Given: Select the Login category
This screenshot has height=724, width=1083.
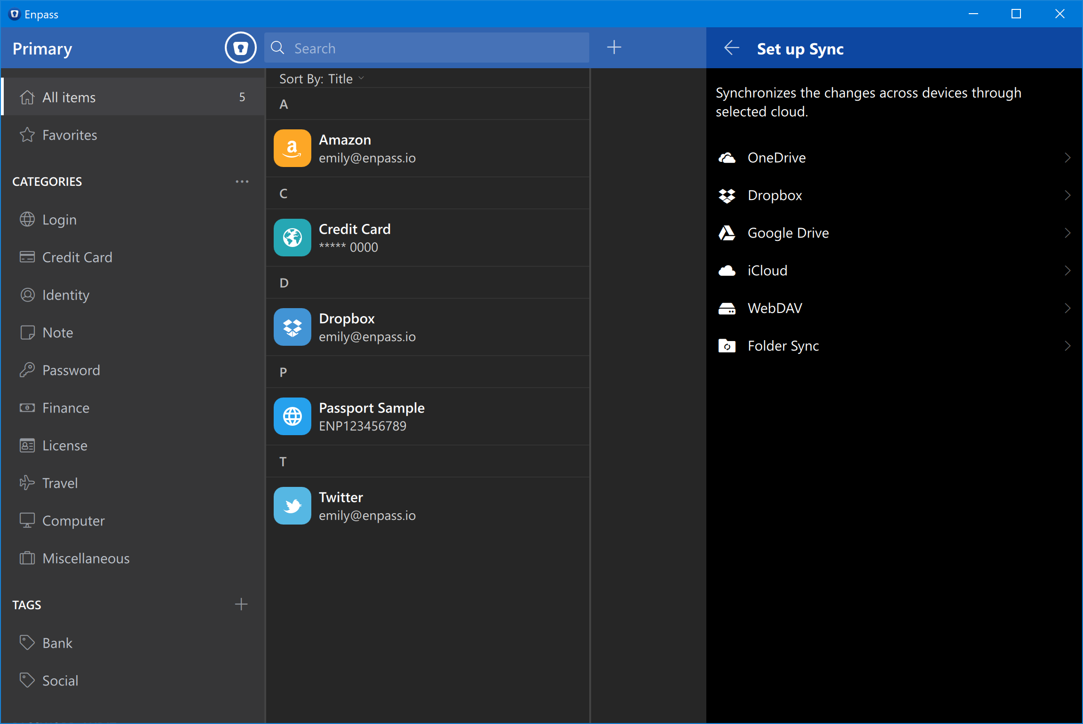Looking at the screenshot, I should 133,220.
